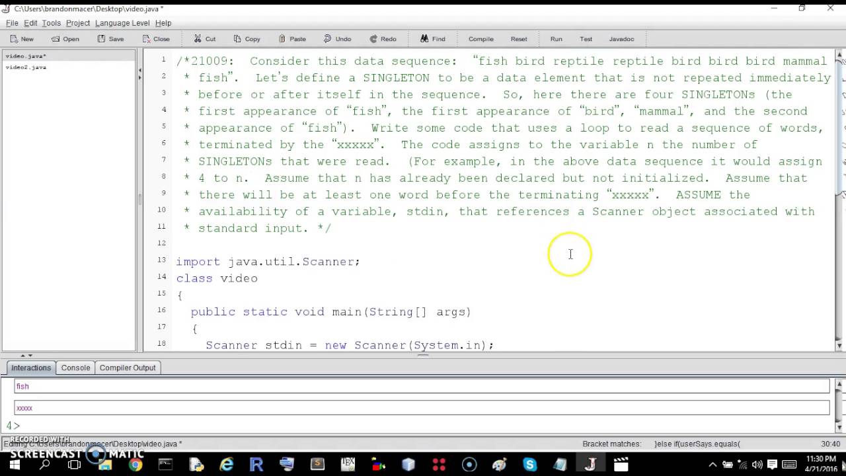The height and width of the screenshot is (476, 846).
Task: Switch to the Compiler Output tab
Action: [x=128, y=368]
